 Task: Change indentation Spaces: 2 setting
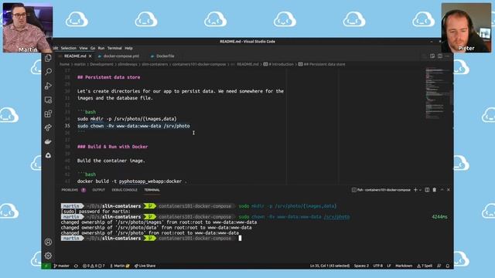361,266
